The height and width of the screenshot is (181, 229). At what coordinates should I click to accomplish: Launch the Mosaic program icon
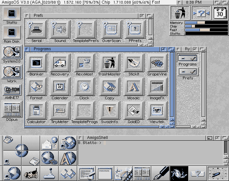(134, 87)
